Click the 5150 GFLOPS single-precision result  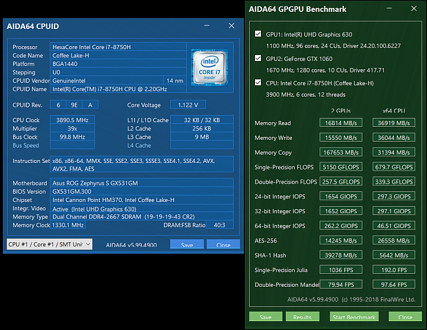point(341,166)
